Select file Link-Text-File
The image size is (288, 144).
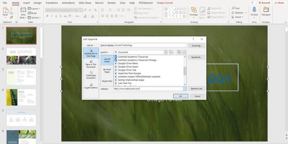(x=125, y=83)
